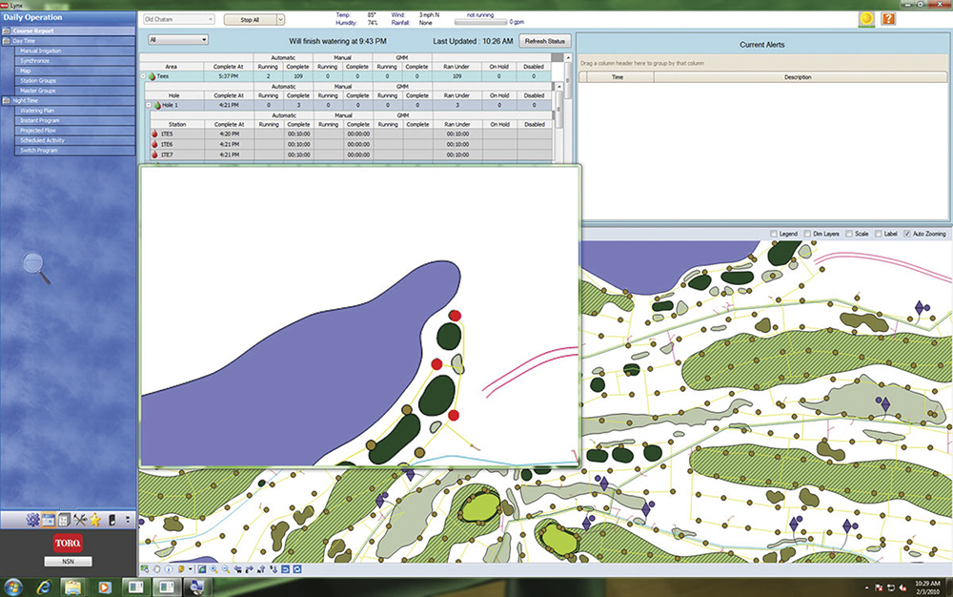Click the orange help question mark icon
This screenshot has height=597, width=953.
(888, 18)
